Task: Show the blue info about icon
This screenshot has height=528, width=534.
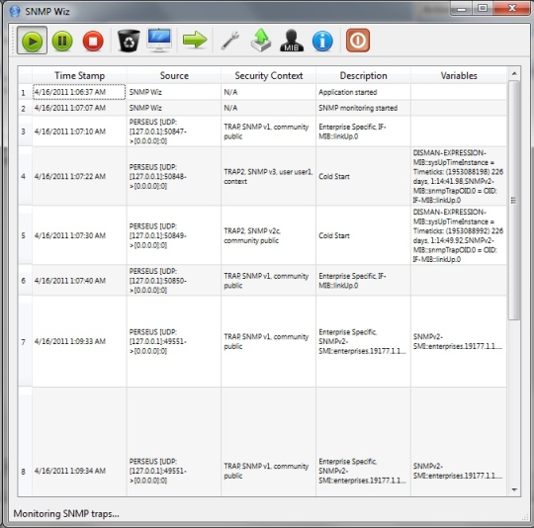Action: click(322, 42)
